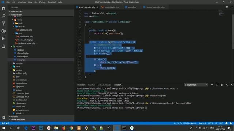Expand the OUTLINE section
The width and height of the screenshot is (234, 131).
41,116
